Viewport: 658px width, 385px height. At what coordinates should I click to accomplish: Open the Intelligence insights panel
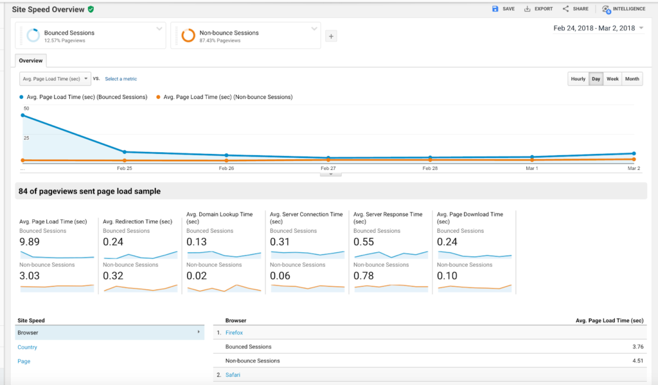(607, 8)
